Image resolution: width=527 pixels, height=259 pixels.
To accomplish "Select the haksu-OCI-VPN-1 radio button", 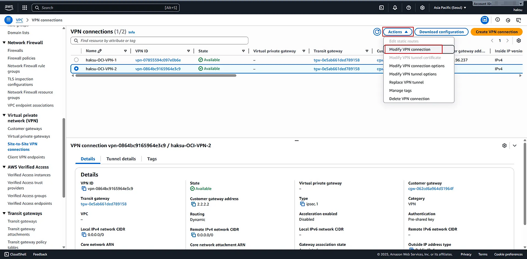I will (76, 60).
